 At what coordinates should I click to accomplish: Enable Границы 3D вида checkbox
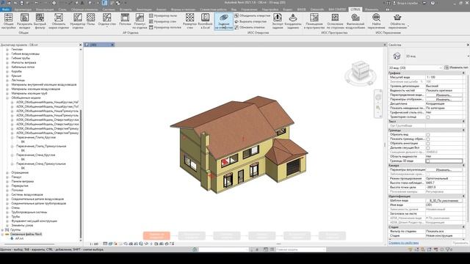coord(427,161)
